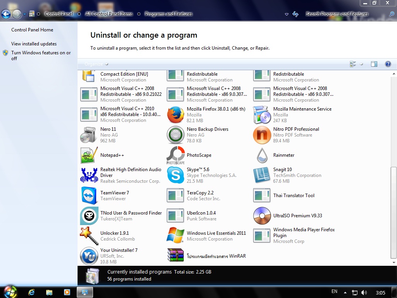Viewport: 397px width, 298px height.
Task: Click the Change your view icon
Action: pos(353,64)
